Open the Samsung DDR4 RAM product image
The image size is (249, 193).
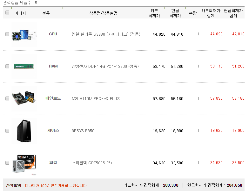click(24, 67)
